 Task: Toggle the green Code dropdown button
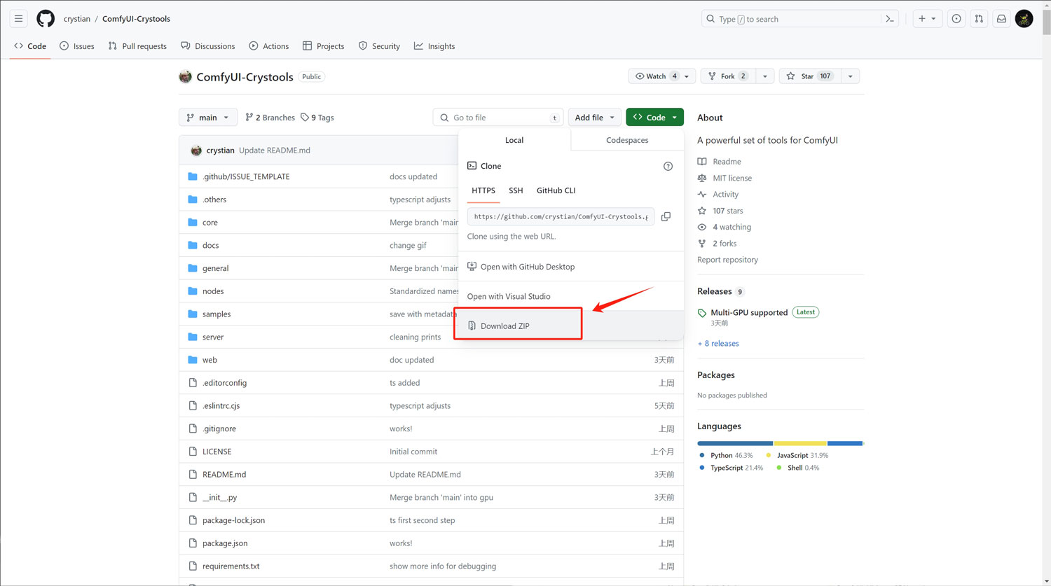(x=655, y=118)
